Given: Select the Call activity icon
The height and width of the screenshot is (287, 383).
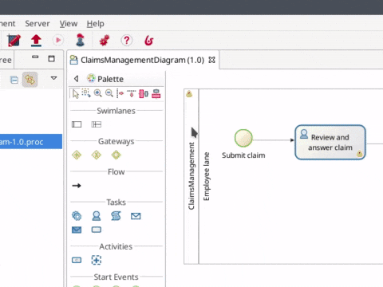Looking at the screenshot, I should pos(77,260).
